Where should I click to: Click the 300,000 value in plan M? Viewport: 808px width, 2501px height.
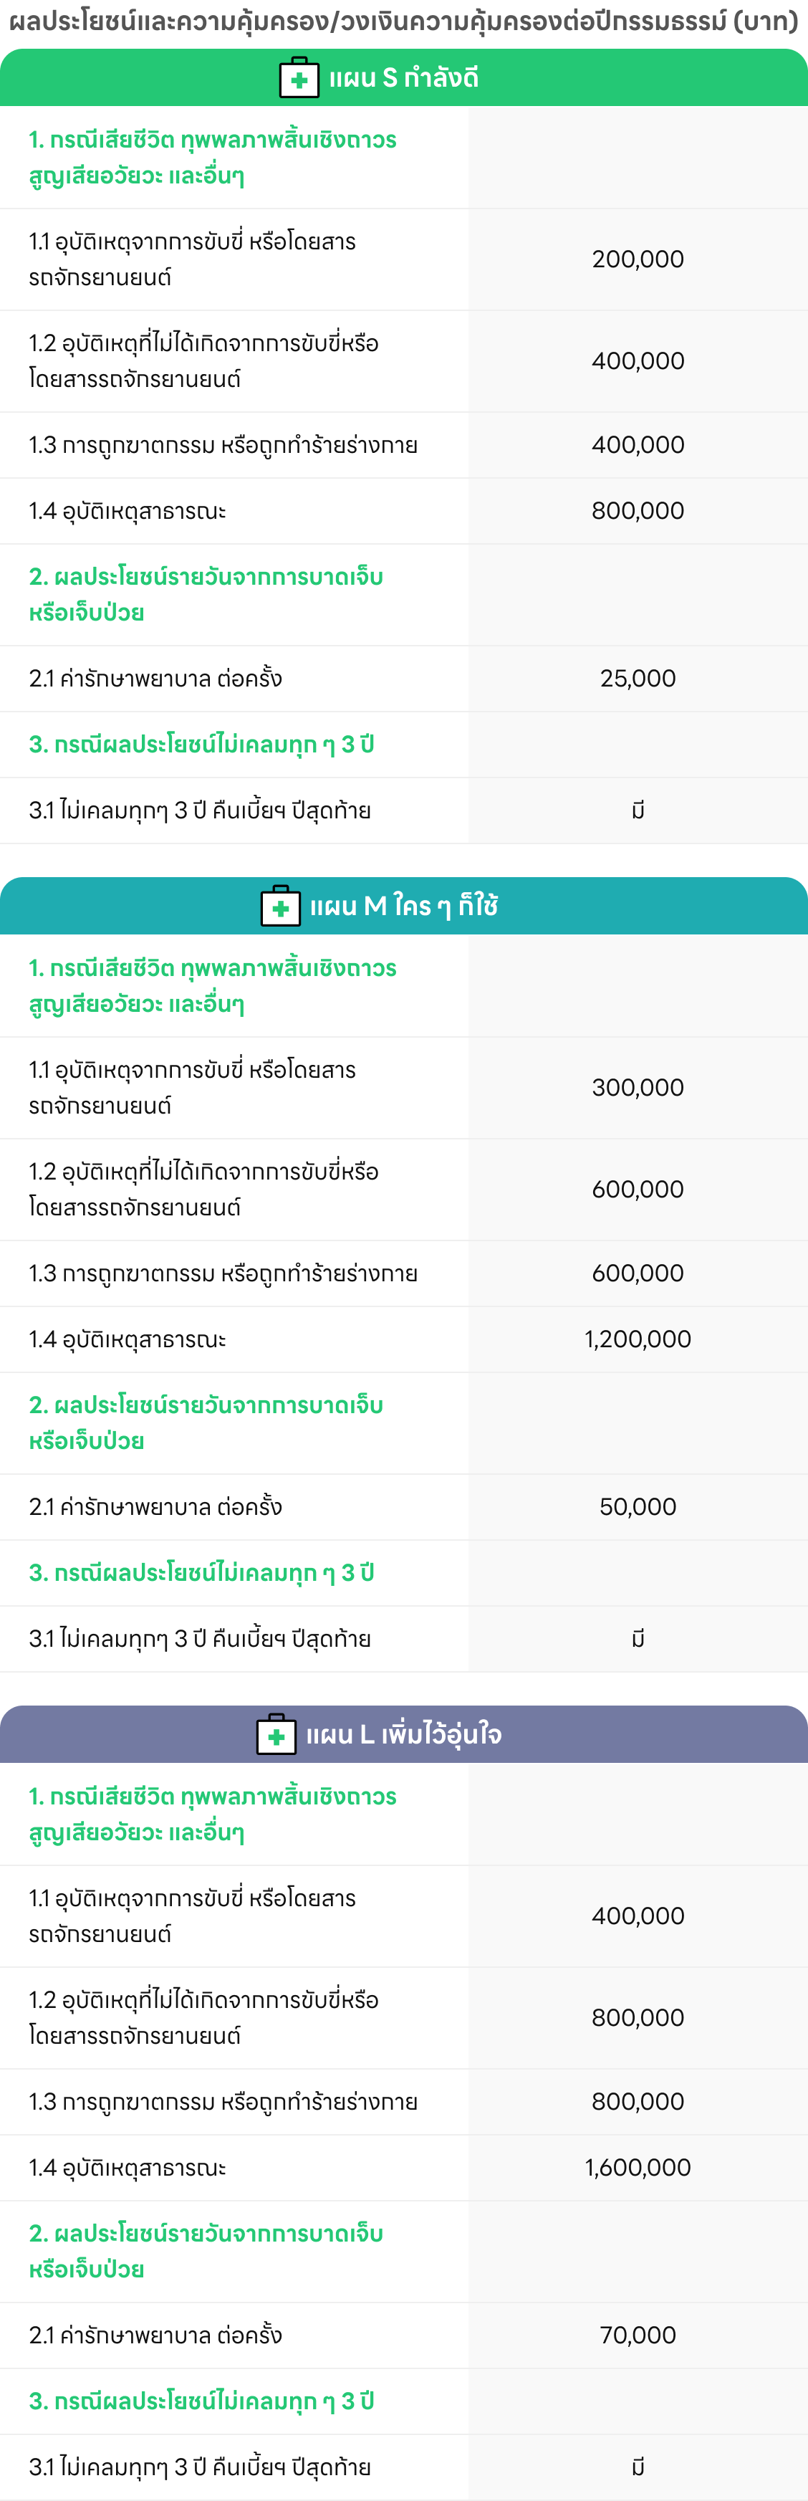coord(638,1087)
